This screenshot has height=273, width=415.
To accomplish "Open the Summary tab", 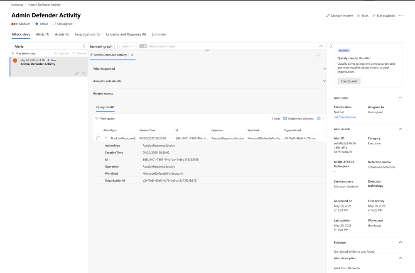I will (159, 34).
